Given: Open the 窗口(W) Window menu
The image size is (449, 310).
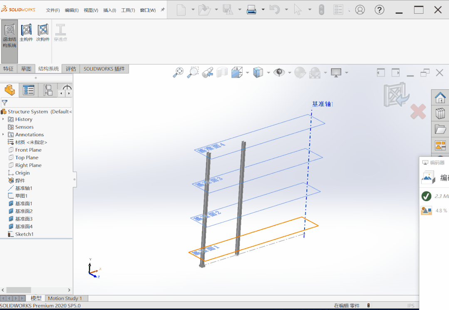Looking at the screenshot, I should tap(148, 10).
